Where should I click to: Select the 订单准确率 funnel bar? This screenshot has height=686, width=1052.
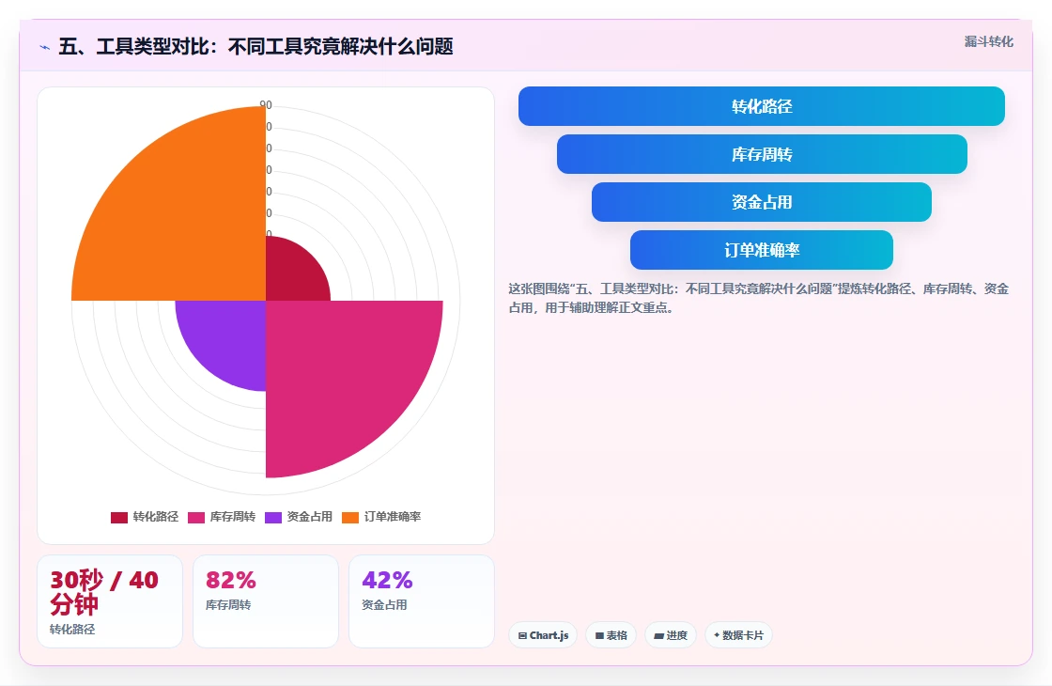click(x=762, y=250)
